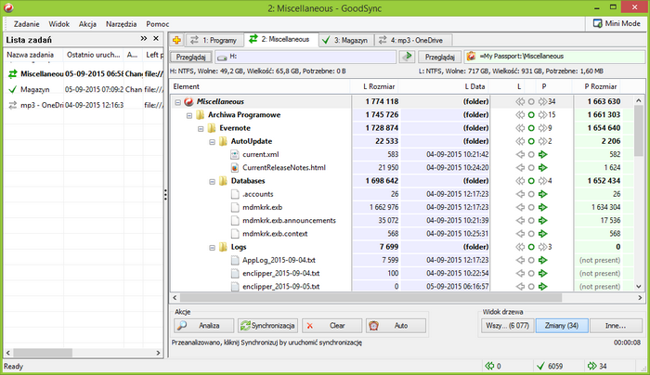Set current.xml sync direction to left-to-right arrow
The height and width of the screenshot is (375, 650).
click(x=543, y=154)
